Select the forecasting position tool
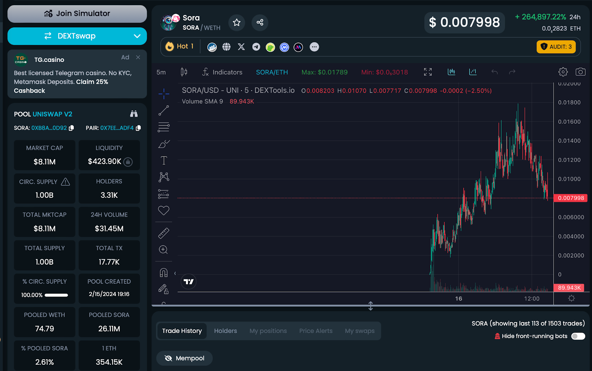592x371 pixels. click(x=164, y=194)
